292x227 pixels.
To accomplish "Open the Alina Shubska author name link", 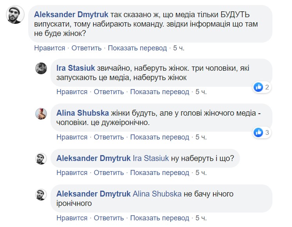I will pos(83,113).
